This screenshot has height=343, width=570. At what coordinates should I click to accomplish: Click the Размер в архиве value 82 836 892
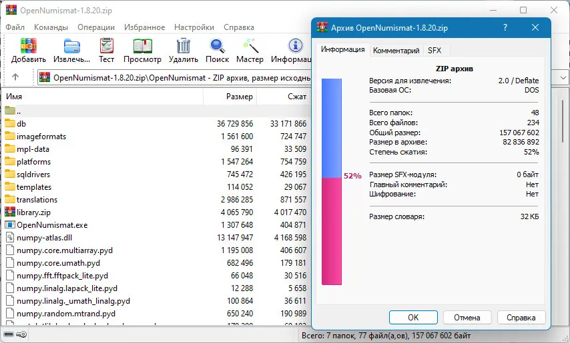(521, 142)
